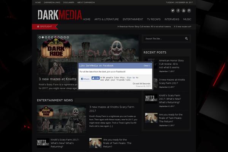Viewport: 228px width, 152px height.
Task: Open Twin Peaks finale recent post
Action: coord(171,118)
